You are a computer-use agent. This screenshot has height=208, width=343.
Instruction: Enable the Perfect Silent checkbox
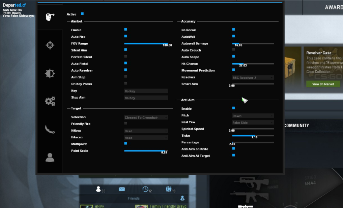[x=125, y=57]
